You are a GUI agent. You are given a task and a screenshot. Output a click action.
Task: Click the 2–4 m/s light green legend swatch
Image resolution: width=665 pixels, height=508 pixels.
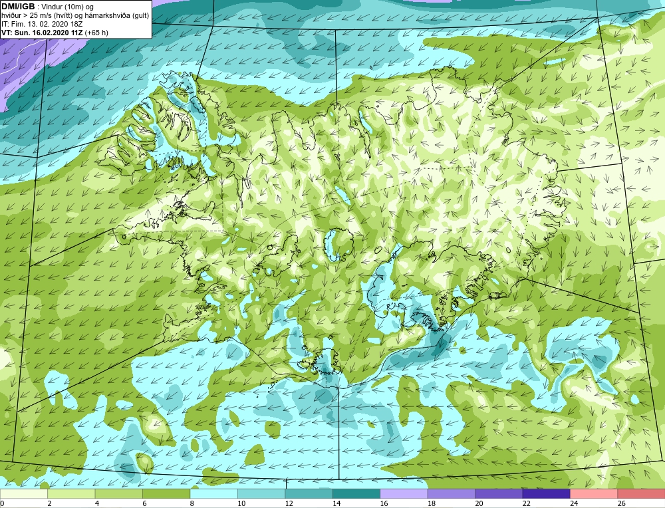click(x=71, y=493)
